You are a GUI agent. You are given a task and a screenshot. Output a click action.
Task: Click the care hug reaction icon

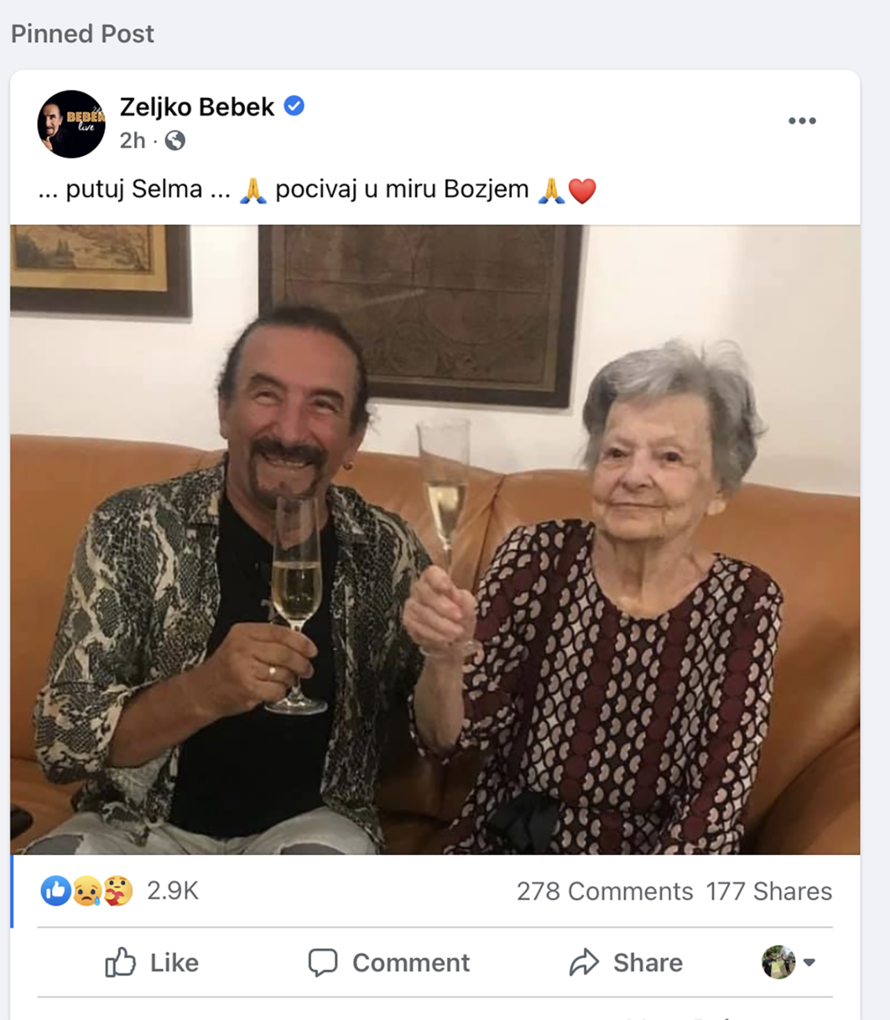(118, 891)
